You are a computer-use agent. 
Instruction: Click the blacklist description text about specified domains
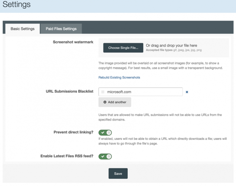tap(160, 117)
